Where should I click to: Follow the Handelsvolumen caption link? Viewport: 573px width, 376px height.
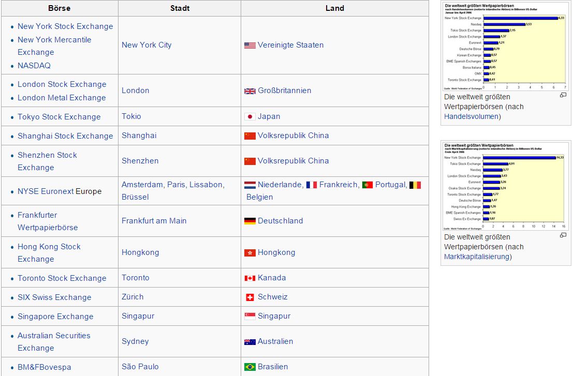(471, 116)
